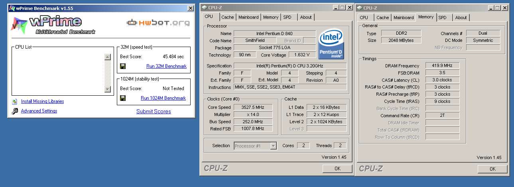Viewport: 514px width, 187px height.
Task: Click OK in the CPU-Z Memory window
Action: [x=492, y=169]
